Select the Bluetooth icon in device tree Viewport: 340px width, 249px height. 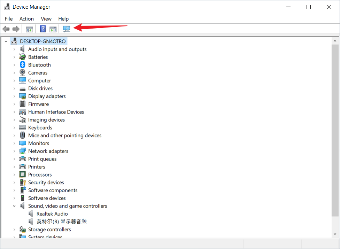coord(23,65)
